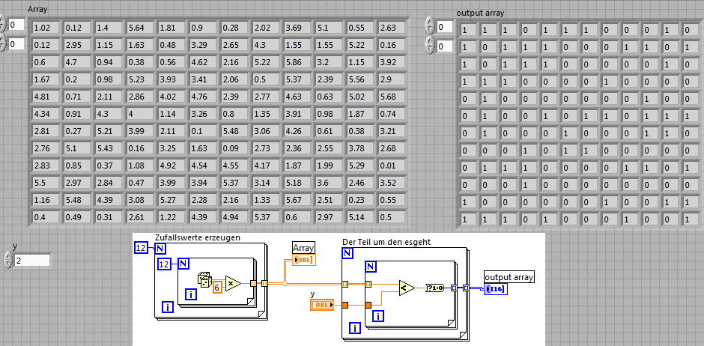Click the Array cell containing 2.63
This screenshot has height=346, width=704.
[392, 28]
